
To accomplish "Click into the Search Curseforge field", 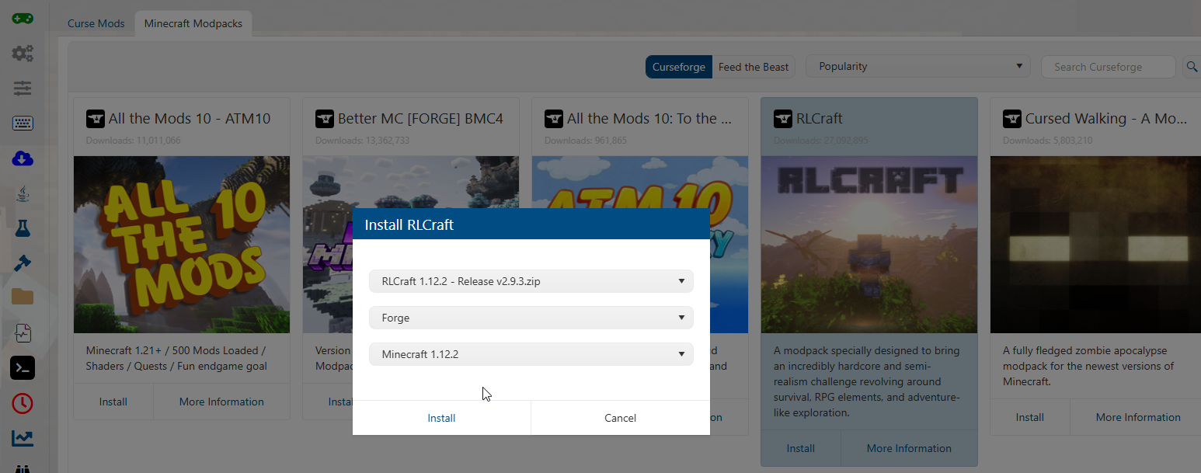I will (x=1107, y=67).
